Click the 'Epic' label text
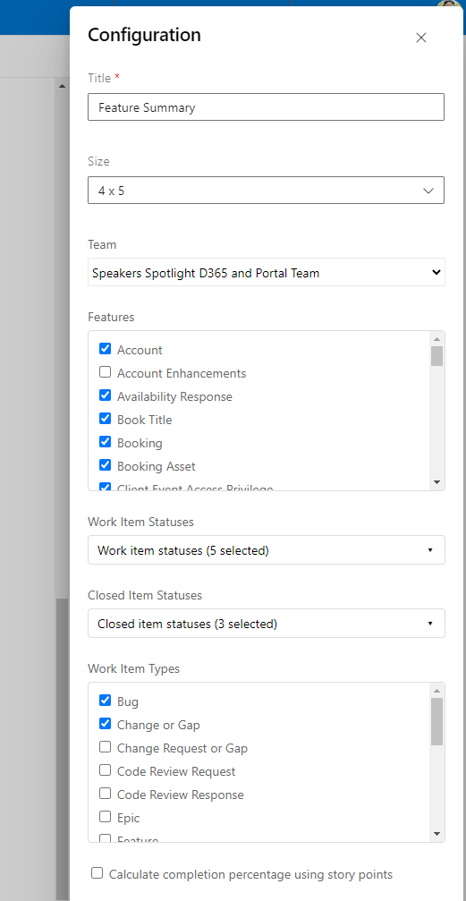The image size is (466, 901). [x=128, y=818]
